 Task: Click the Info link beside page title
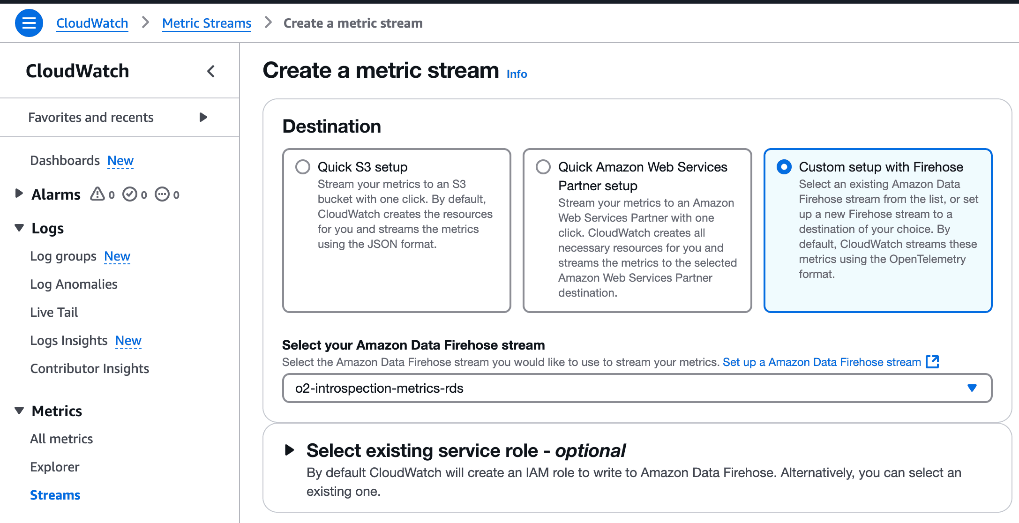pos(516,74)
